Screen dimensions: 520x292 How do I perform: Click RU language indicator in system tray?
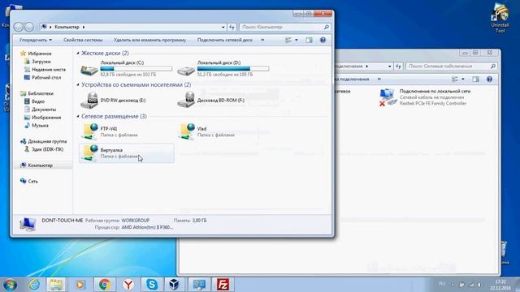(442, 284)
